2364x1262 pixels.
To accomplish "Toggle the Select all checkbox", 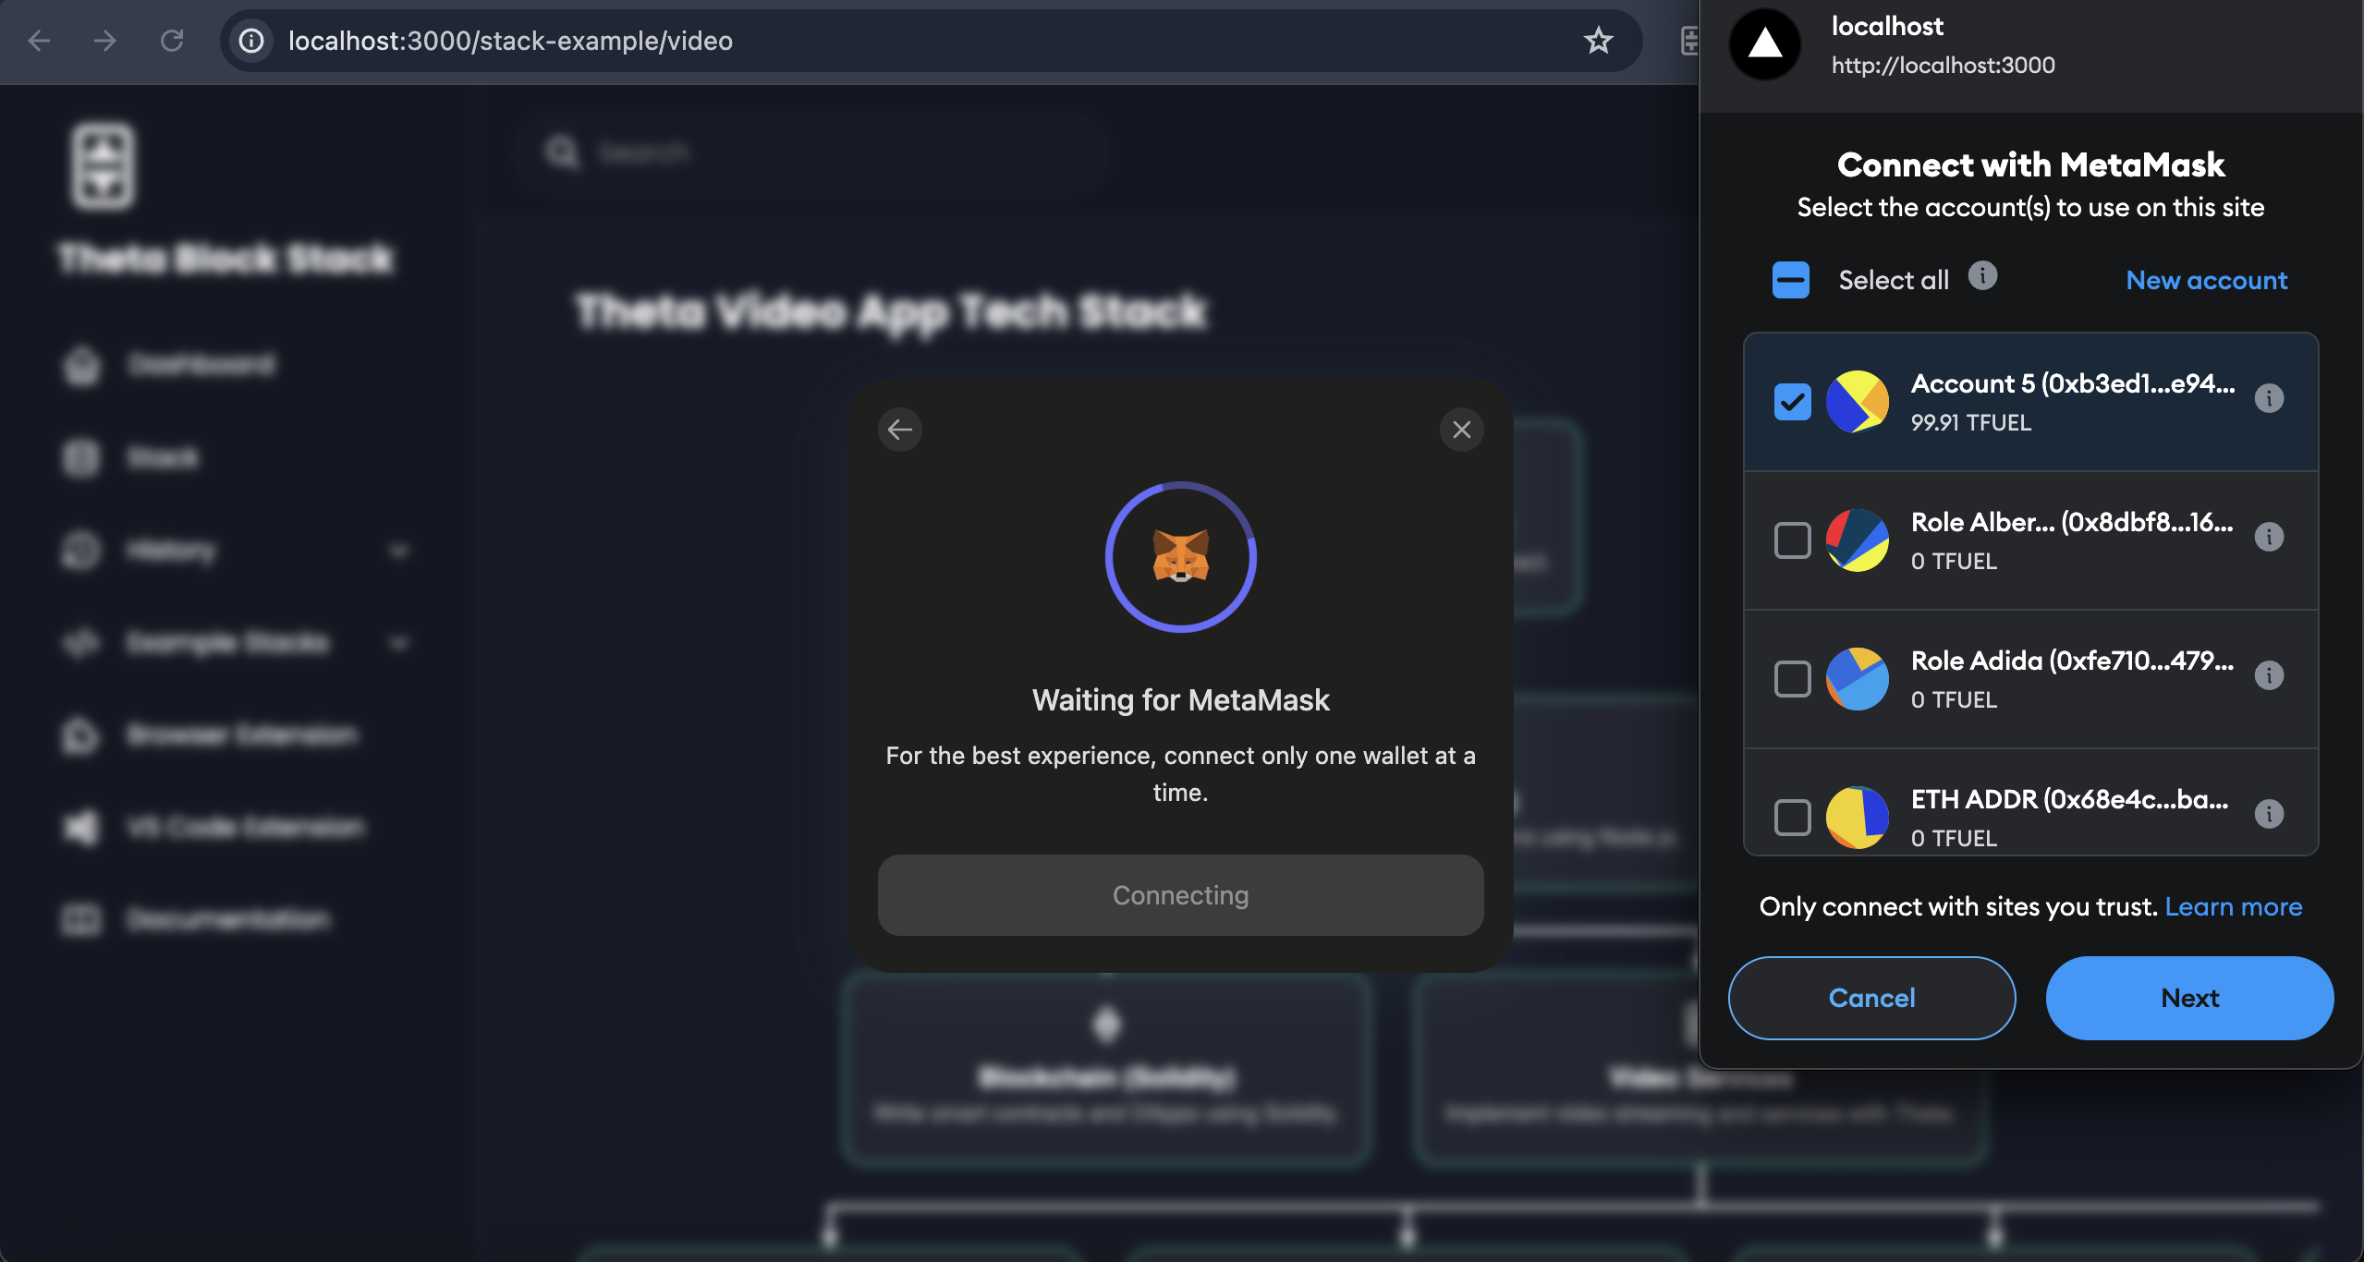I will [x=1790, y=280].
